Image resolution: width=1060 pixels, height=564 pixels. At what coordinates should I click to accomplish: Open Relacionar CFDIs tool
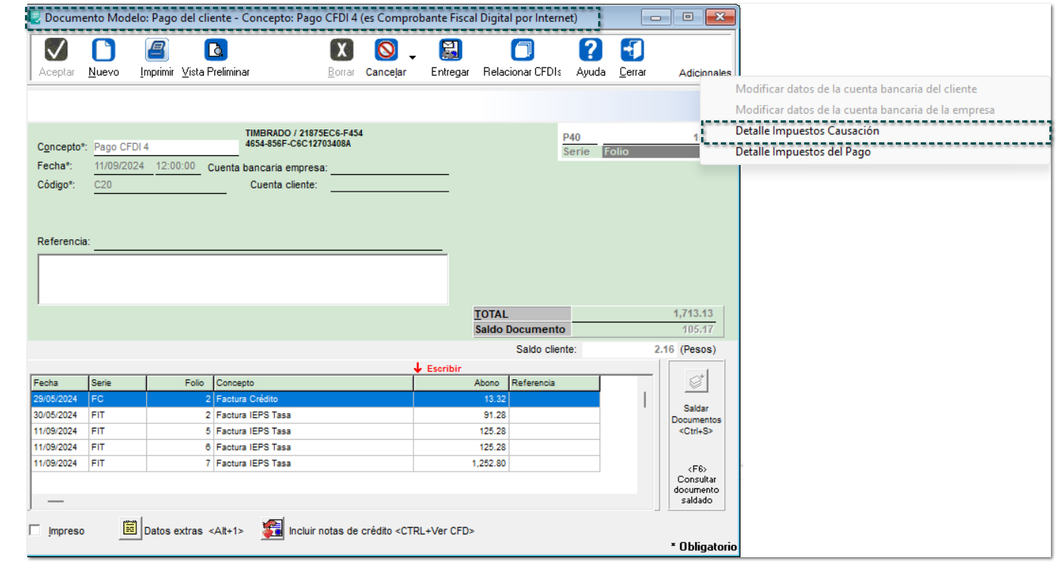[x=522, y=51]
